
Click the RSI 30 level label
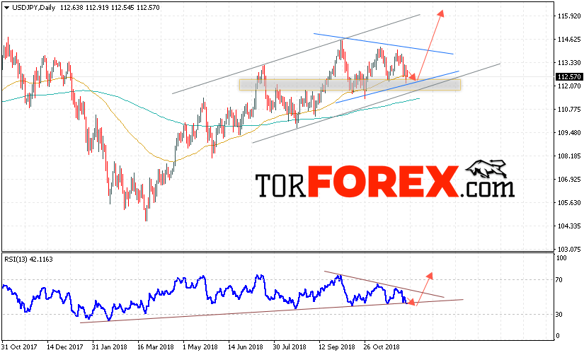[559, 315]
